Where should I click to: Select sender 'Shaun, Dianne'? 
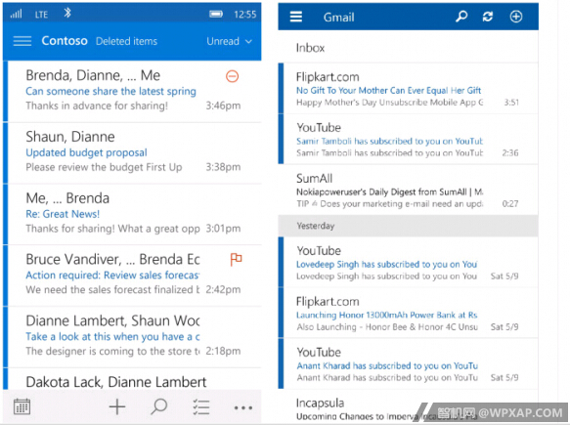pyautogui.click(x=70, y=137)
